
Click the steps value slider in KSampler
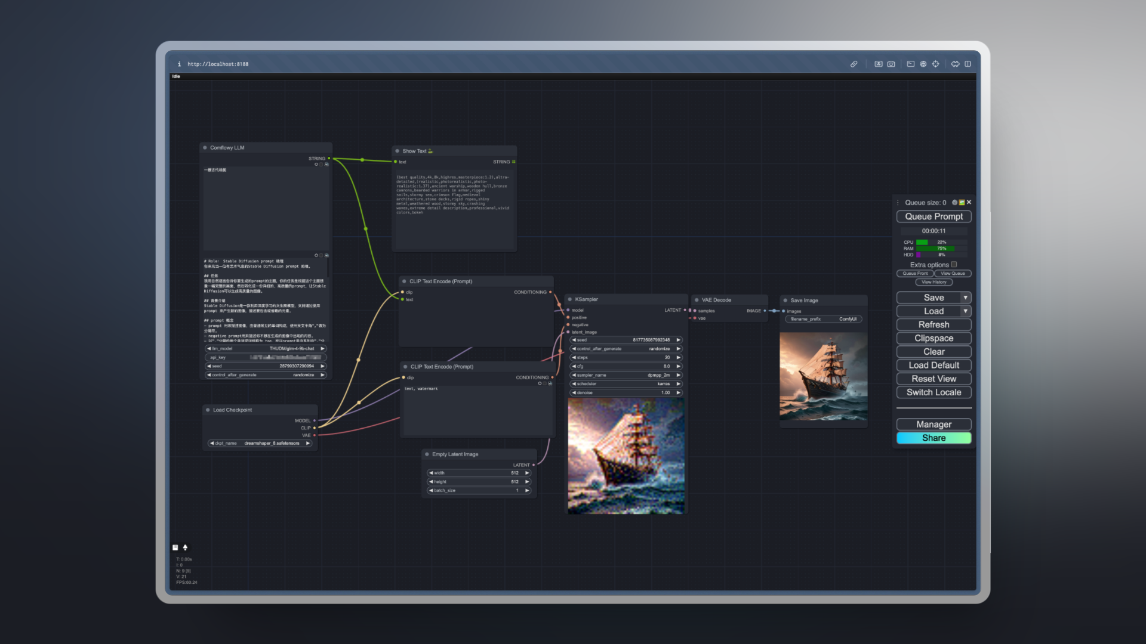click(626, 357)
